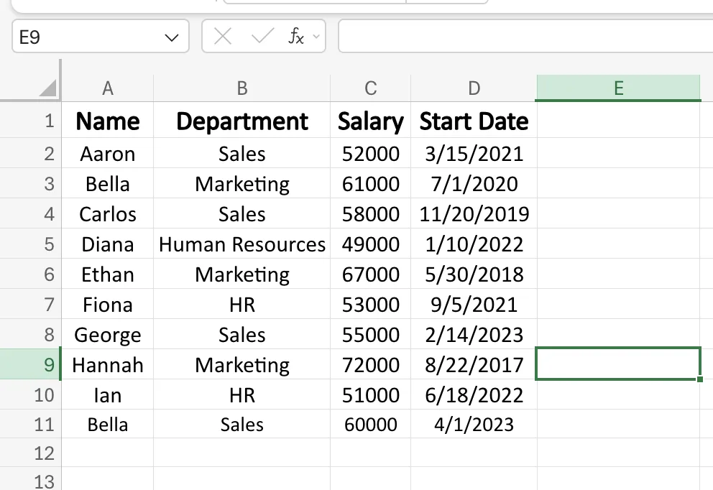The image size is (713, 490).
Task: Select salary cell 61000
Action: 371,184
